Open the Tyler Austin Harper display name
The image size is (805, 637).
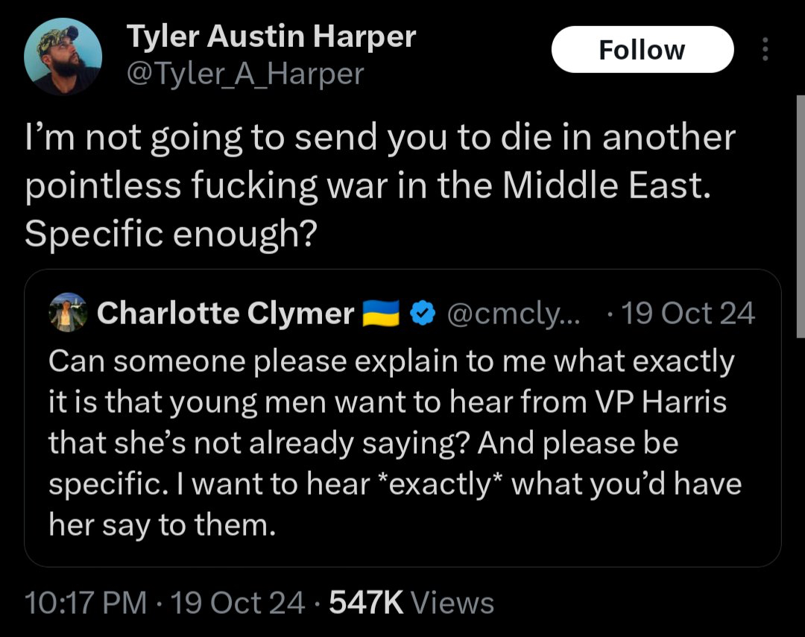(x=271, y=37)
